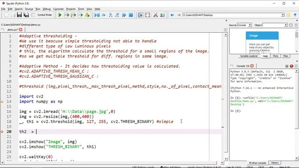Close the editor pane

226,21
